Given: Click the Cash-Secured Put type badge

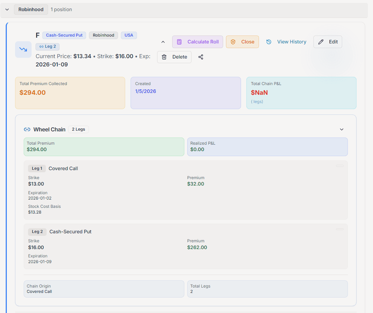Looking at the screenshot, I should click(x=64, y=35).
